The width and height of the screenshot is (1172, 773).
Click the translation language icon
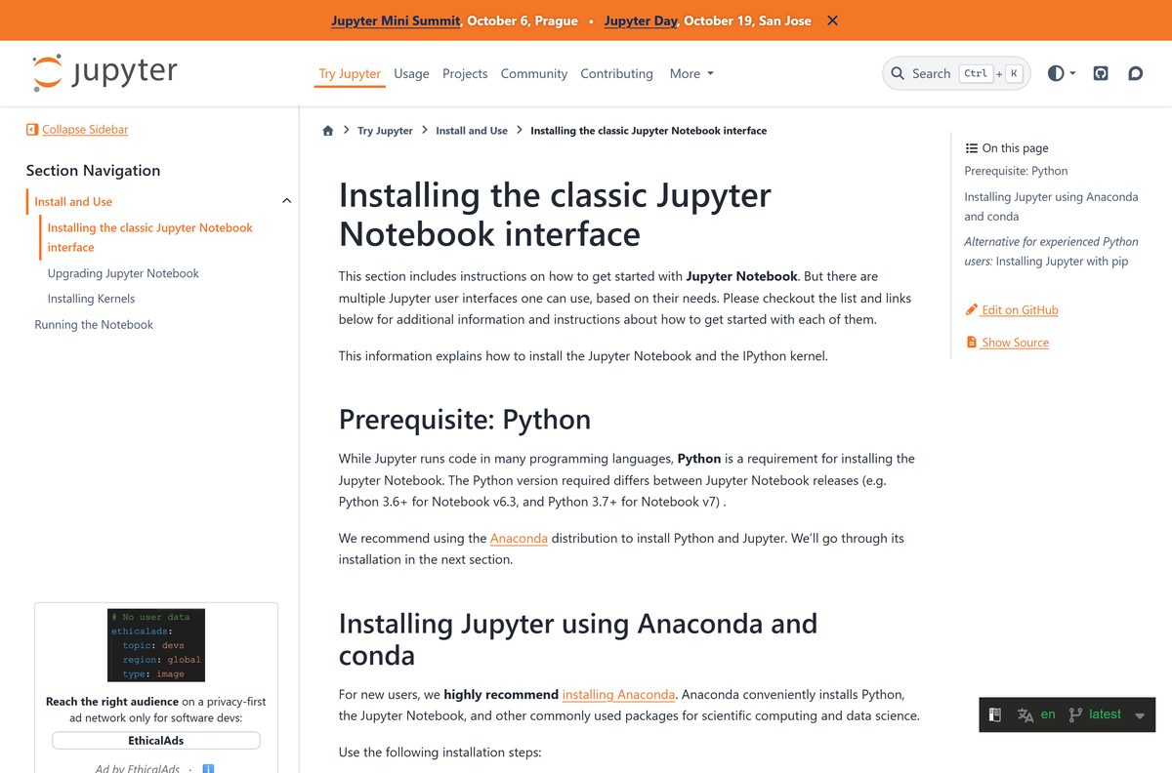[1025, 714]
